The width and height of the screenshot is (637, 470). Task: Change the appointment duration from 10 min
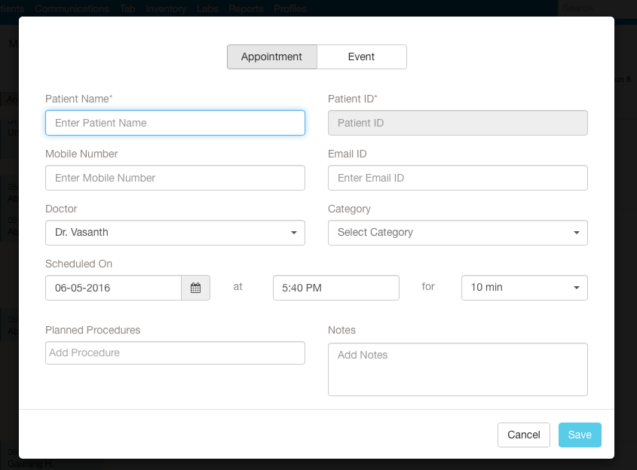(524, 287)
